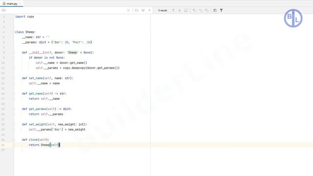The image size is (313, 176).
Task: Toggle Regex (.*) search option
Action: [149, 10]
